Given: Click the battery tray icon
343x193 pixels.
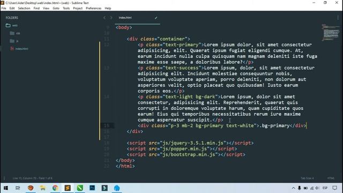Looking at the screenshot, I should (x=305, y=188).
